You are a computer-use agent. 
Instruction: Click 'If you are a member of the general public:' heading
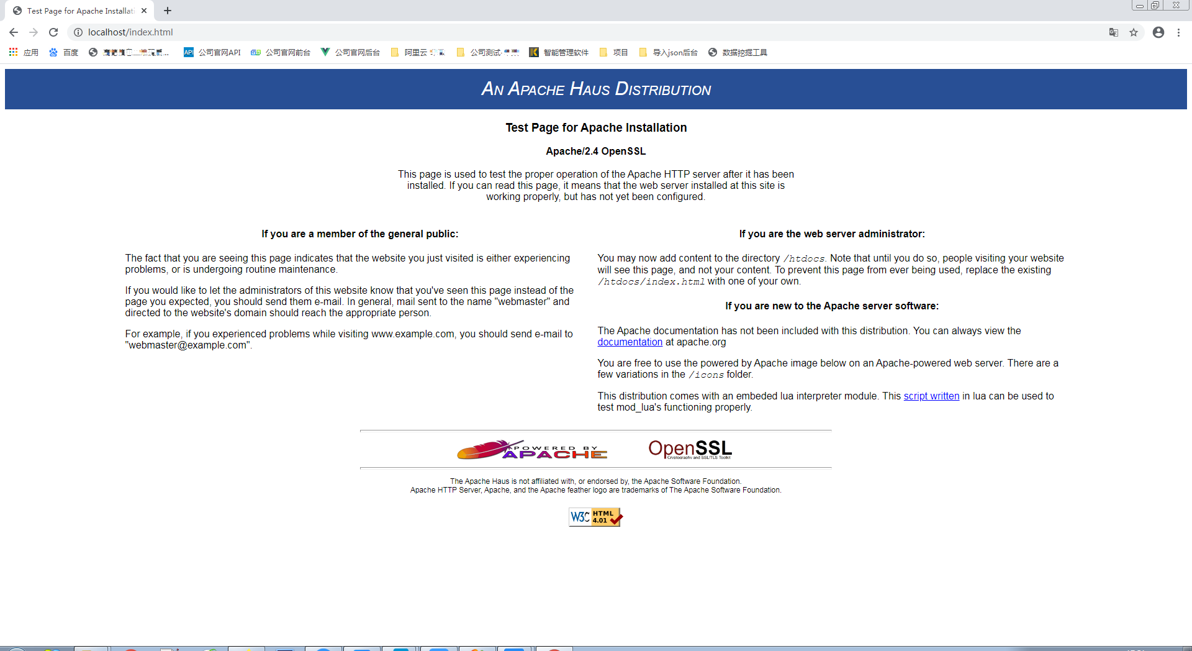pyautogui.click(x=360, y=234)
